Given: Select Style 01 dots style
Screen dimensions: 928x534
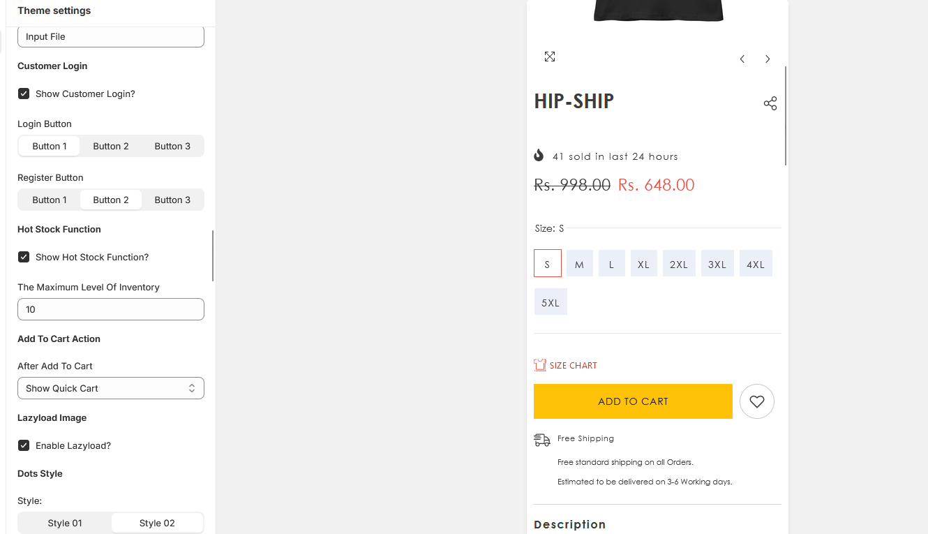Looking at the screenshot, I should pos(65,523).
